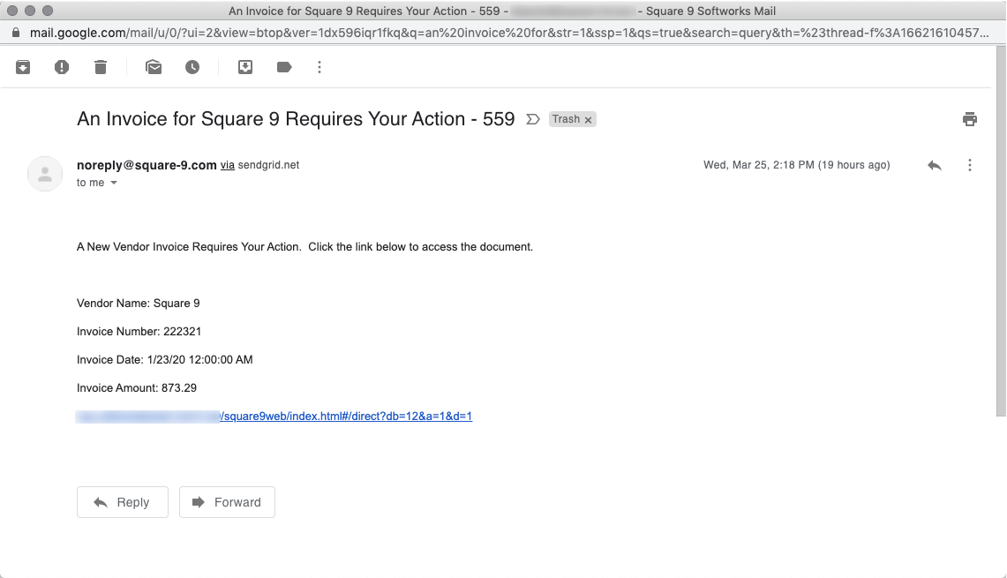
Task: Remove the Trash label with its x
Action: click(x=588, y=119)
